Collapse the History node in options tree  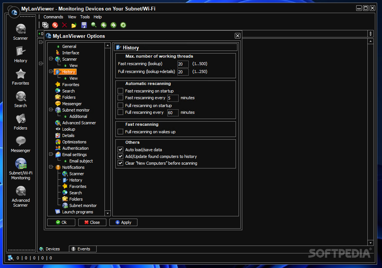[x=51, y=71]
